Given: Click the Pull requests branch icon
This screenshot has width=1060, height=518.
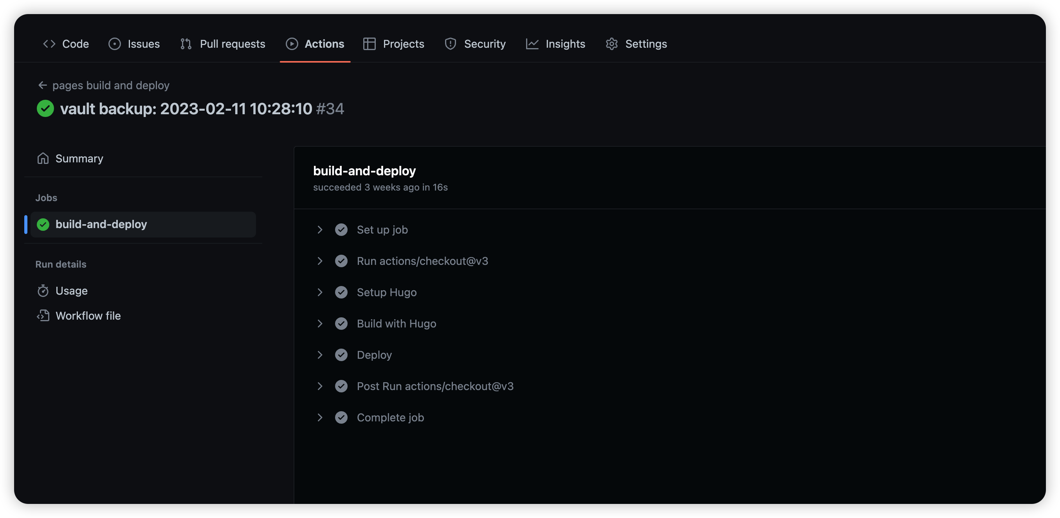Looking at the screenshot, I should click(186, 43).
